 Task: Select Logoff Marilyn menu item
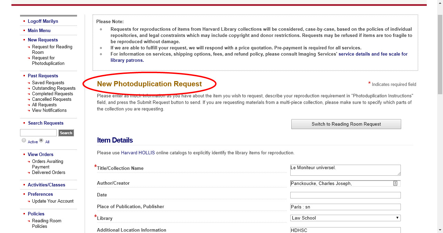click(43, 21)
